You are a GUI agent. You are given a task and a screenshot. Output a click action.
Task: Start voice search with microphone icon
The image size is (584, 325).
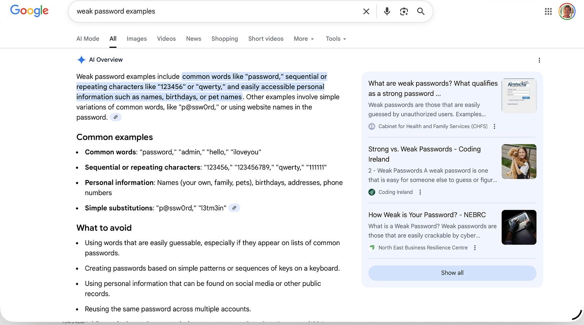tap(387, 11)
